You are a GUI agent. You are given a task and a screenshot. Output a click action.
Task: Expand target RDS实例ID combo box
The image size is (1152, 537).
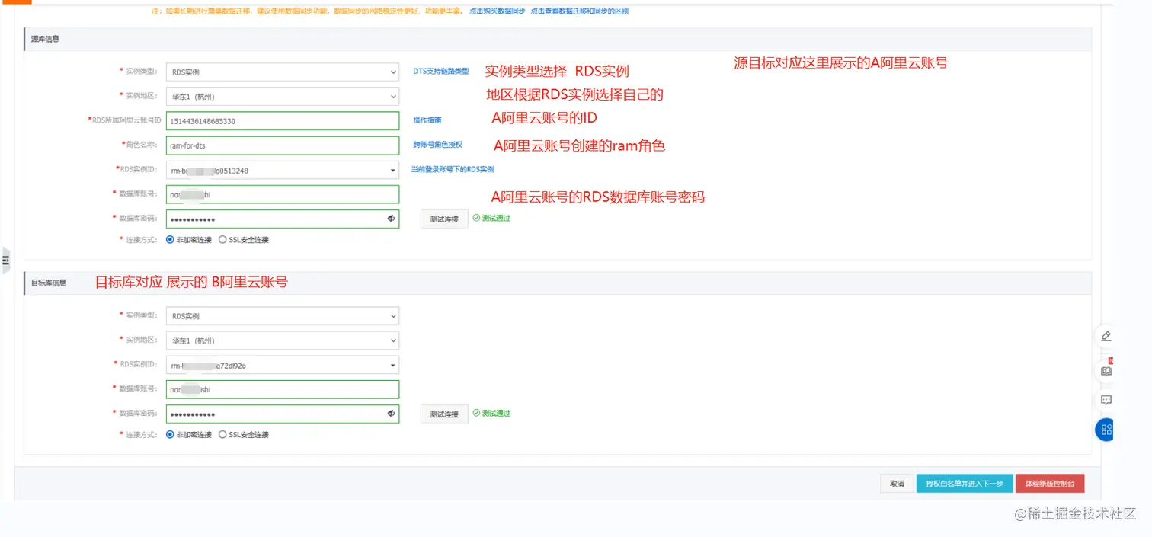pyautogui.click(x=282, y=365)
